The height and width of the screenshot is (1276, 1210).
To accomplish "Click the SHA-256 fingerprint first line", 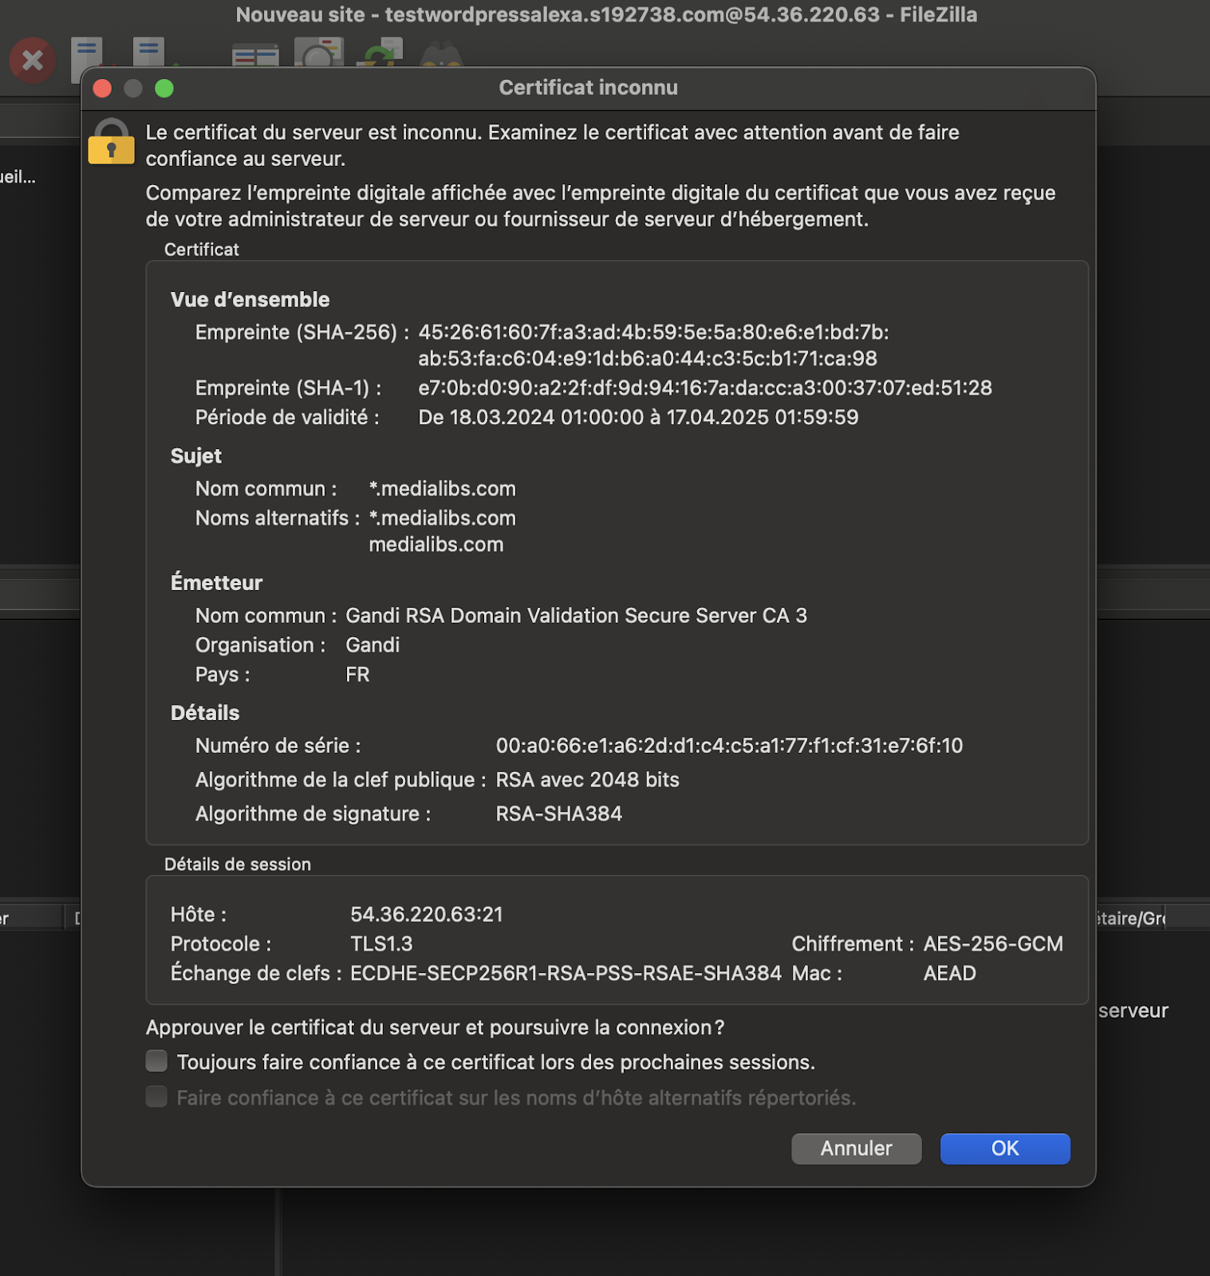I will (653, 332).
